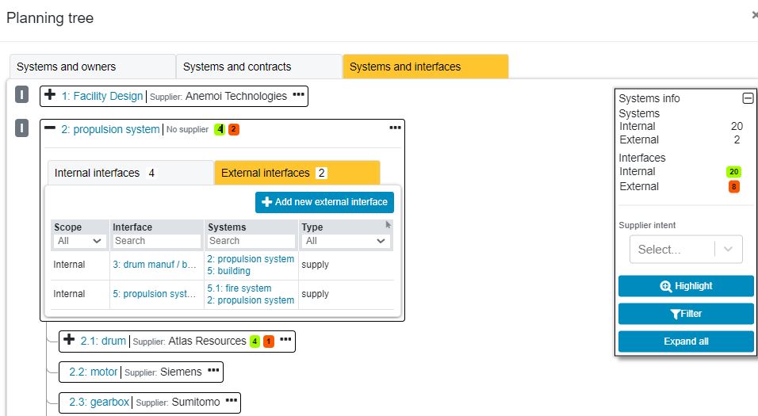Viewport: 758px width, 416px height.
Task: Open interface 5: propulsion syst… link
Action: pos(154,294)
